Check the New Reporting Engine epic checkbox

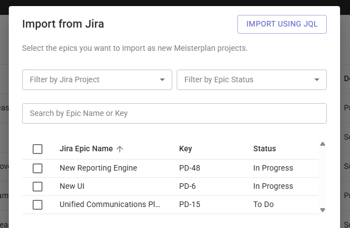pyautogui.click(x=38, y=168)
